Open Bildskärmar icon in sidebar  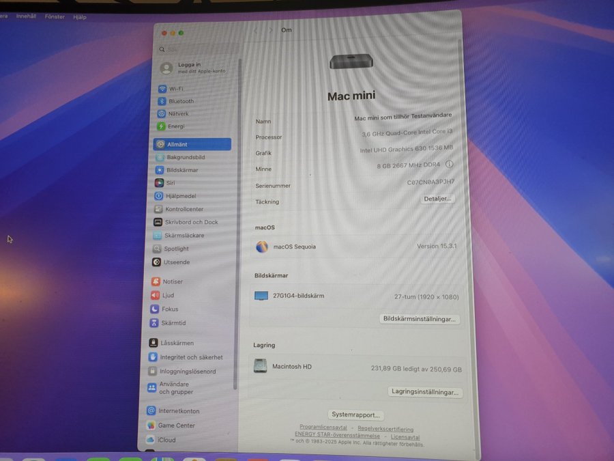coord(160,170)
